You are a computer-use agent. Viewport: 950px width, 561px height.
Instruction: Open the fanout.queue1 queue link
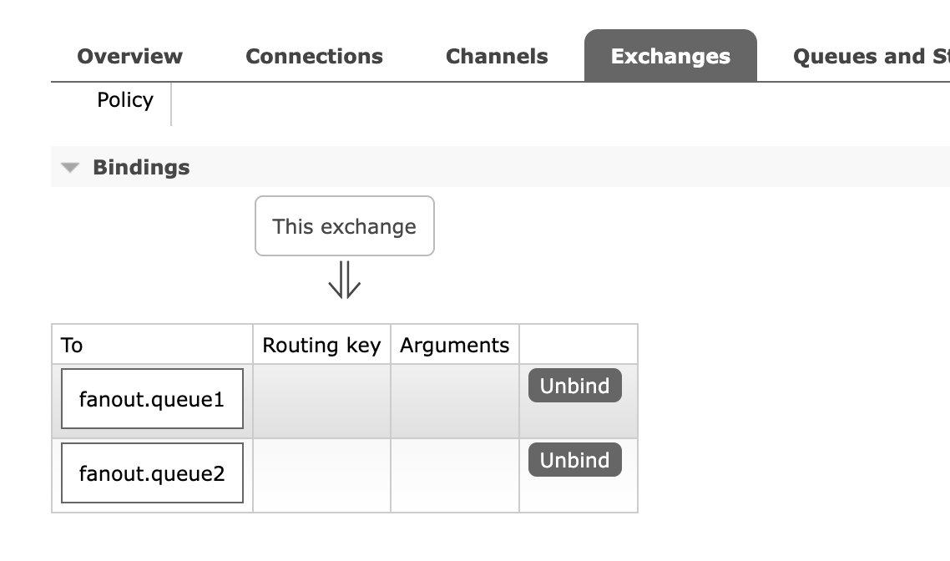[x=152, y=399]
